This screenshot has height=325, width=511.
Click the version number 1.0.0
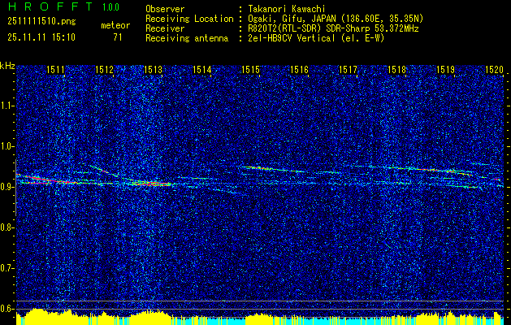pyautogui.click(x=110, y=7)
